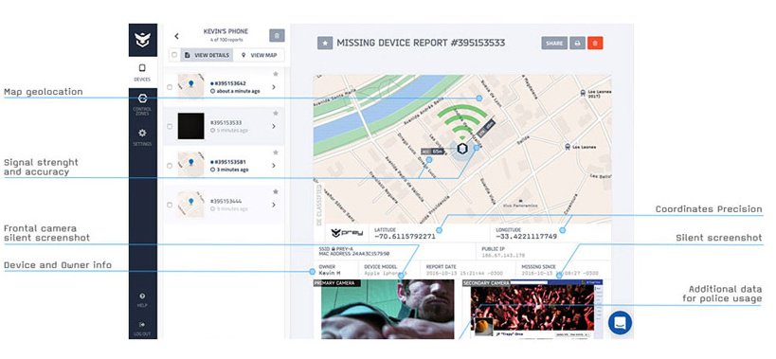Delete report with red trash button
The width and height of the screenshot is (776, 359).
tap(595, 43)
